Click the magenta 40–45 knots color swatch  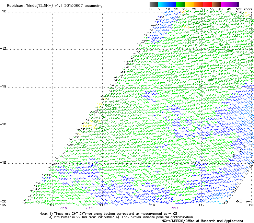(x=225, y=4)
